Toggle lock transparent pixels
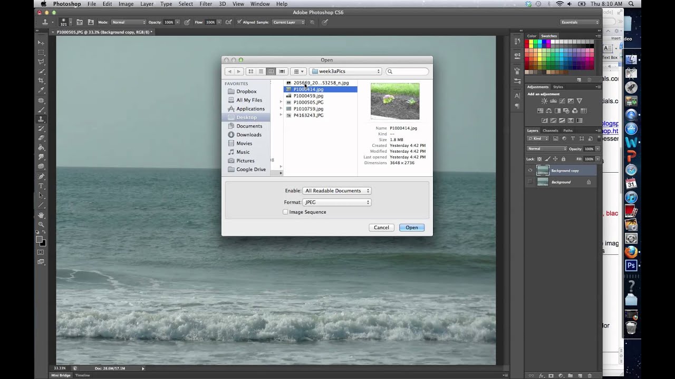Viewport: 675px width, 379px height. pyautogui.click(x=541, y=159)
